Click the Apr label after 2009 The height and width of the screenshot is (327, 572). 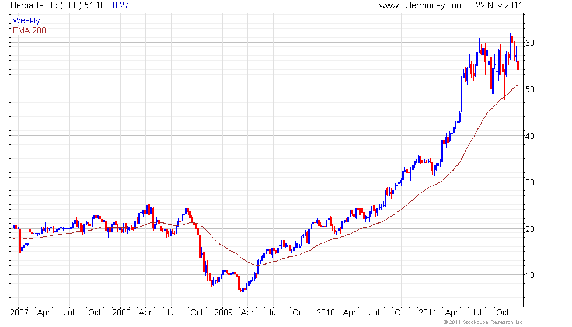247,313
